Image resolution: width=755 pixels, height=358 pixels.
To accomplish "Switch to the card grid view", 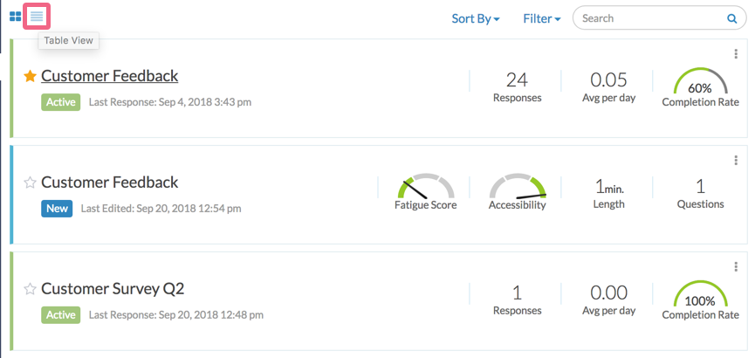I will [15, 17].
